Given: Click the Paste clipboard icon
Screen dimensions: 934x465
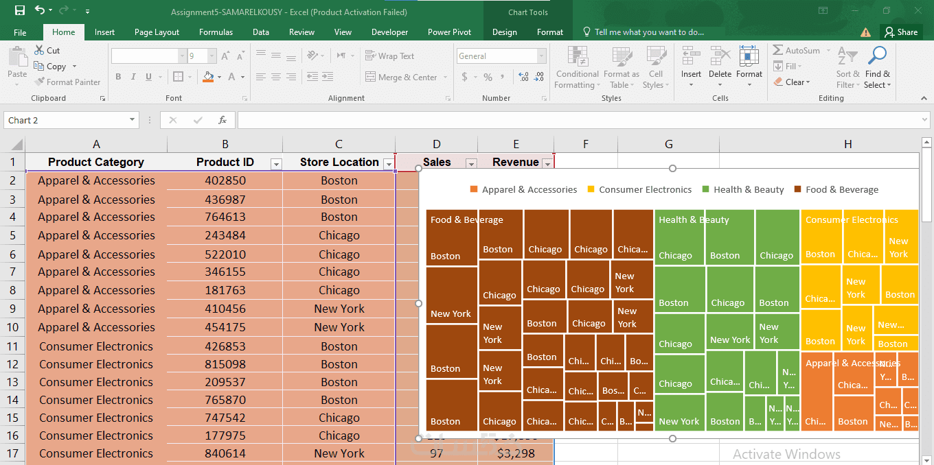Looking at the screenshot, I should (x=17, y=56).
